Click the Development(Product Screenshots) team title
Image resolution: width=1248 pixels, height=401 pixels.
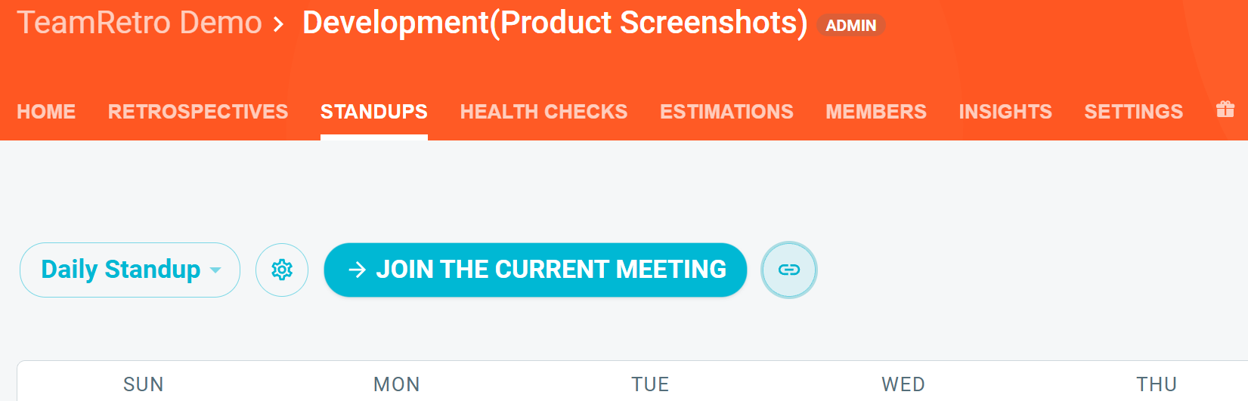pyautogui.click(x=555, y=23)
